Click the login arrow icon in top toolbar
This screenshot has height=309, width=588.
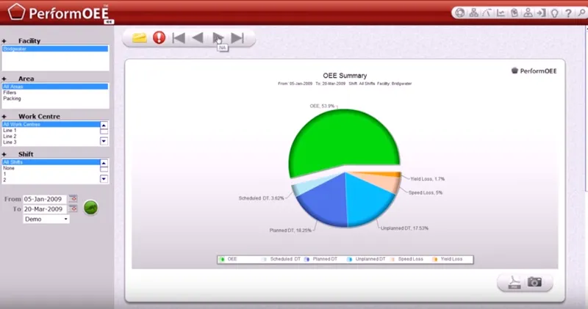[x=541, y=12]
